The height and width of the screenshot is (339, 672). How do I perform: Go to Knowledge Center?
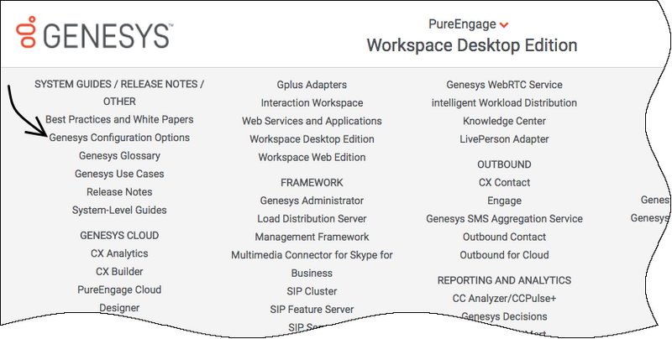(x=504, y=121)
